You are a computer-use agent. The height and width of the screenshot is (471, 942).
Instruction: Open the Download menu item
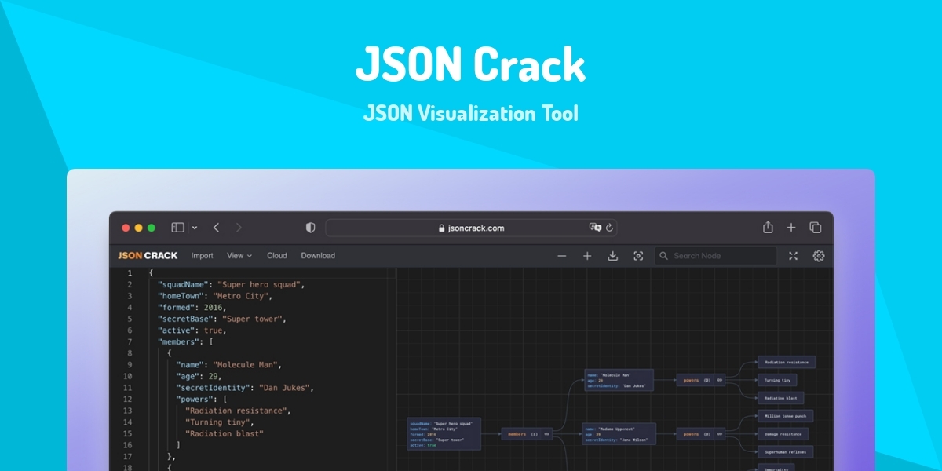(x=318, y=255)
